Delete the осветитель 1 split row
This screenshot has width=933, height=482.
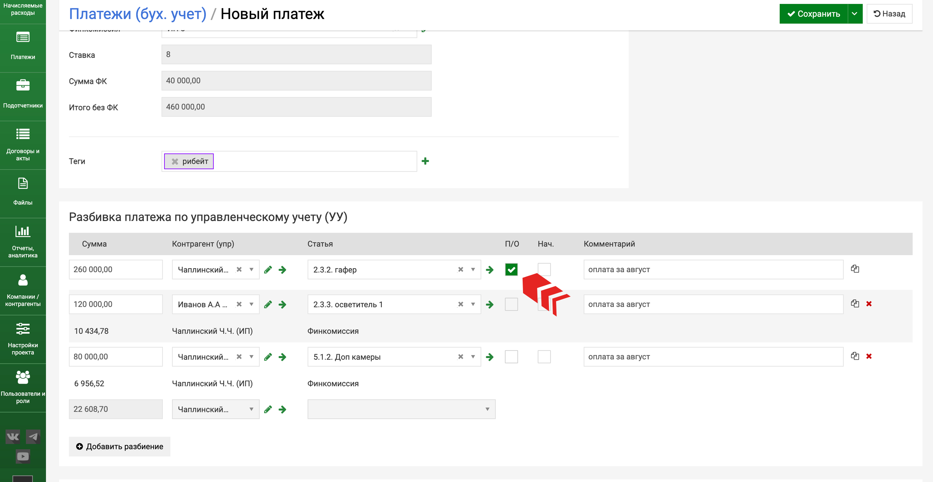pos(869,304)
